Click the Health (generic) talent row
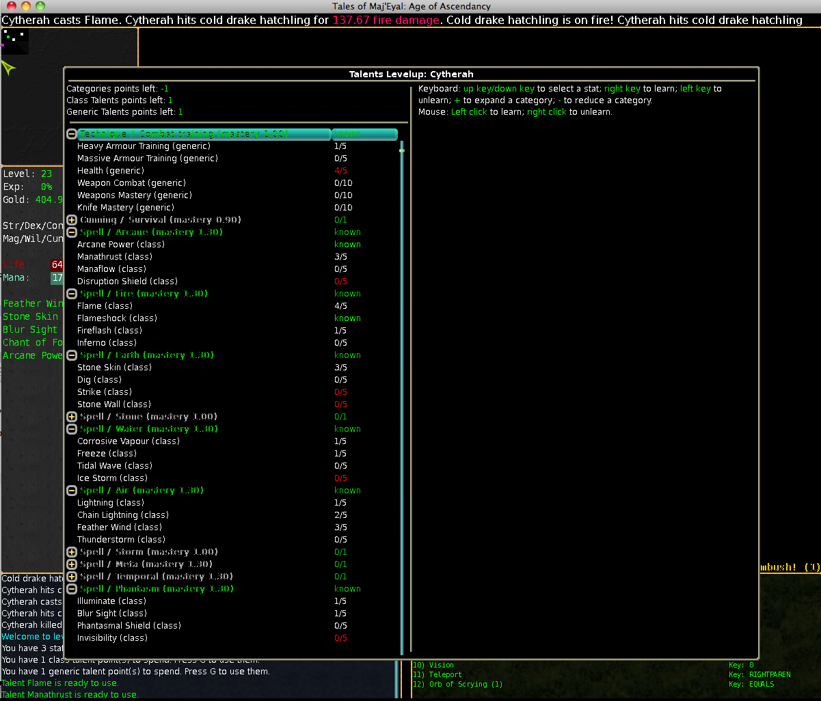This screenshot has width=821, height=701. click(x=237, y=171)
